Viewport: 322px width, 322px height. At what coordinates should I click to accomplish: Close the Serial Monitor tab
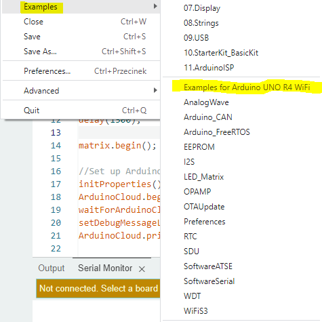[142, 269]
